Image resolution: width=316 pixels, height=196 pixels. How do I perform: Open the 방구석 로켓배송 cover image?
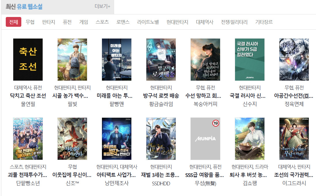pyautogui.click(x=161, y=60)
